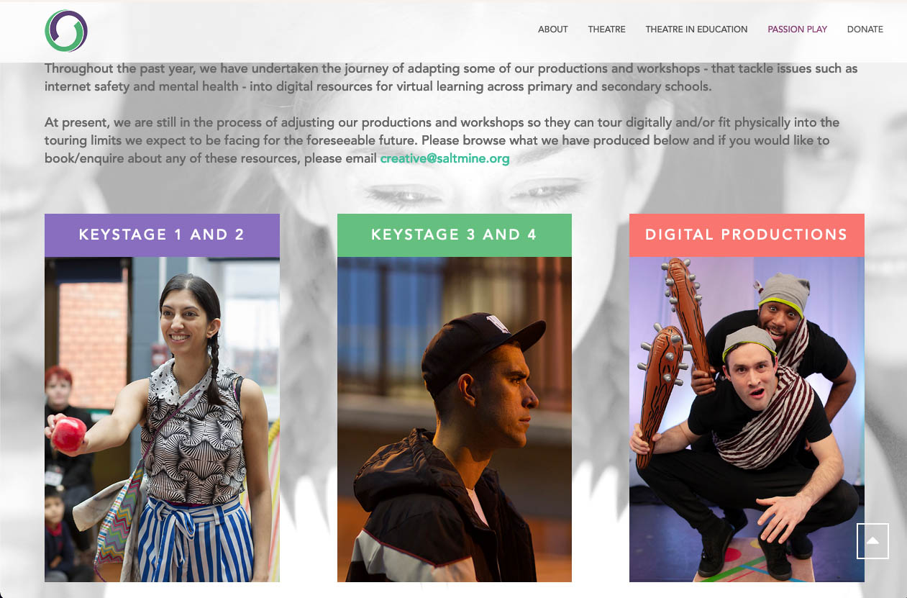Click the purple Keystage 1 and 2 banner
The image size is (907, 598).
pos(162,235)
